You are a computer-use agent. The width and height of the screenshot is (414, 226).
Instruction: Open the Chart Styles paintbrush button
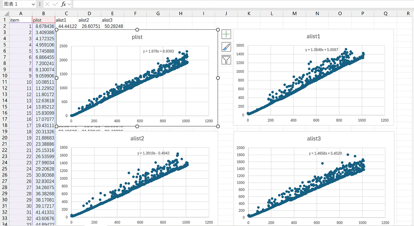[226, 47]
